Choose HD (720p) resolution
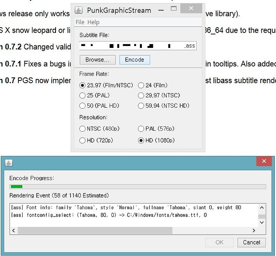276x256 pixels. [96, 140]
